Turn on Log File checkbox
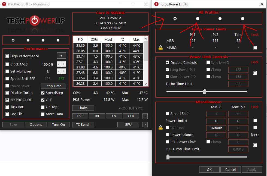The height and width of the screenshot is (176, 267). 7,114
